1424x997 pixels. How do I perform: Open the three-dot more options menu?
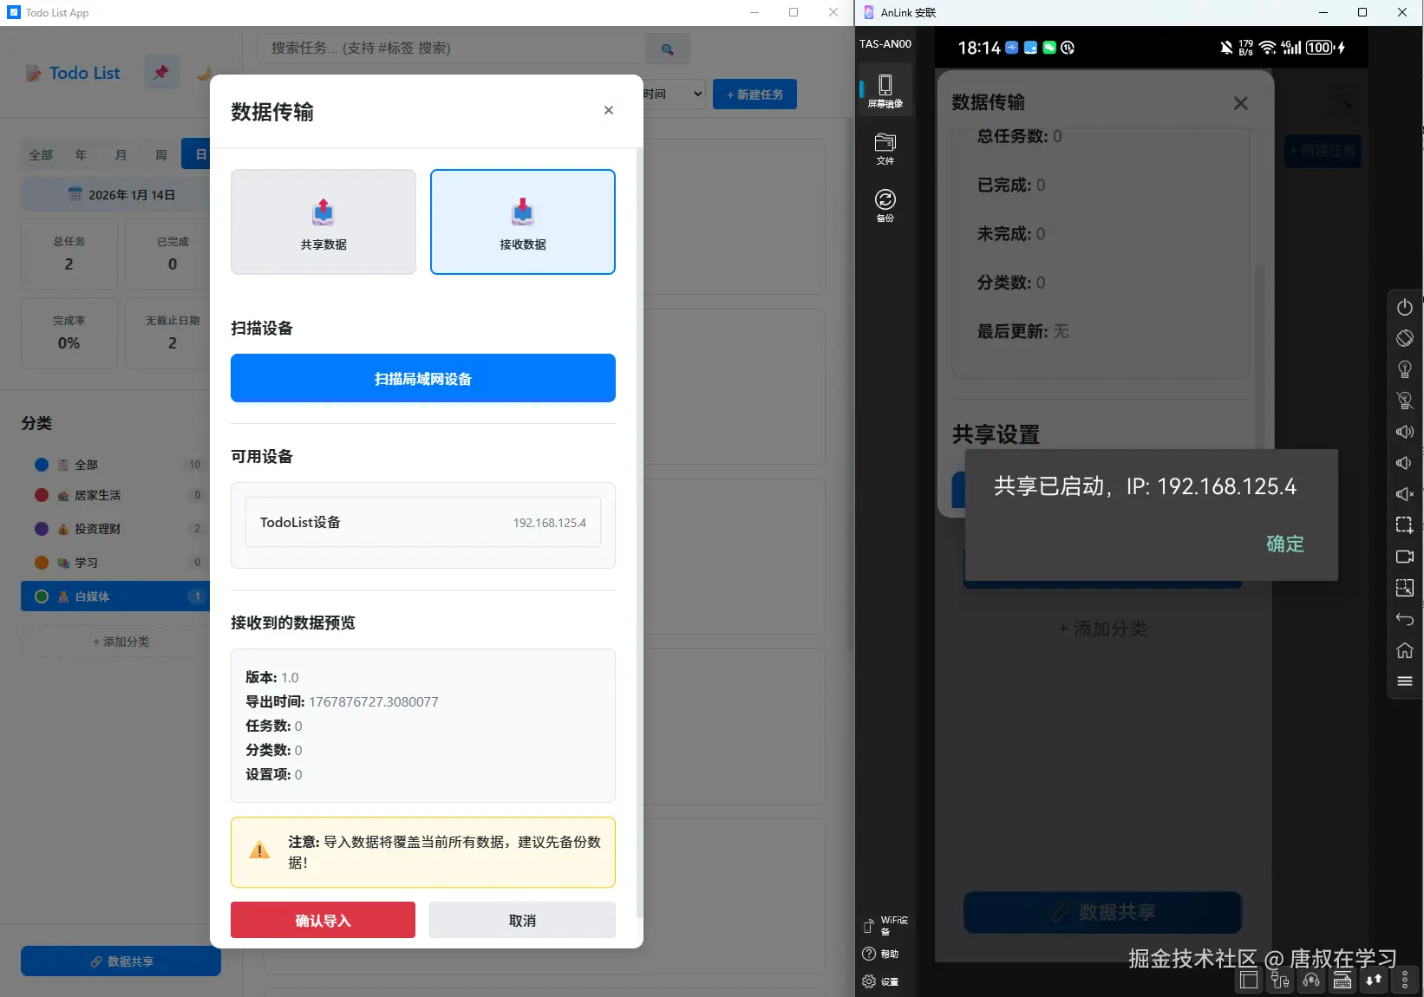tap(1405, 981)
